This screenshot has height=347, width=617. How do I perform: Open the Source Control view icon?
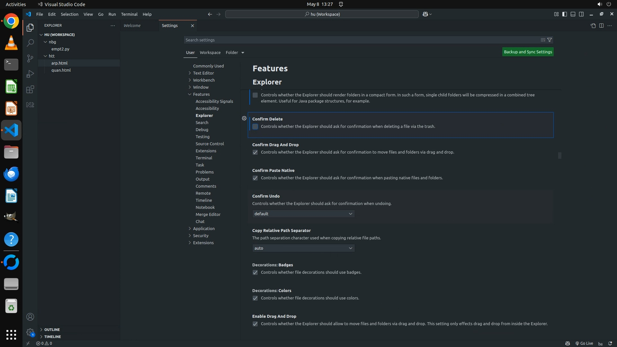pos(30,58)
